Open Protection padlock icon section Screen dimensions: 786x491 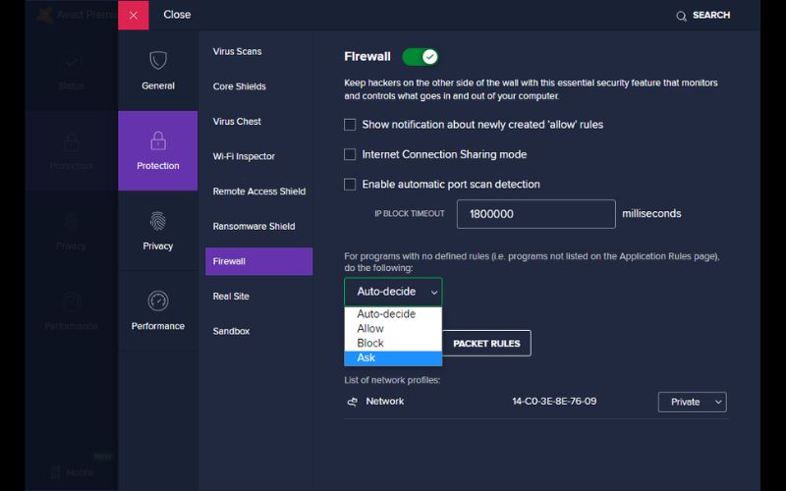pos(158,140)
